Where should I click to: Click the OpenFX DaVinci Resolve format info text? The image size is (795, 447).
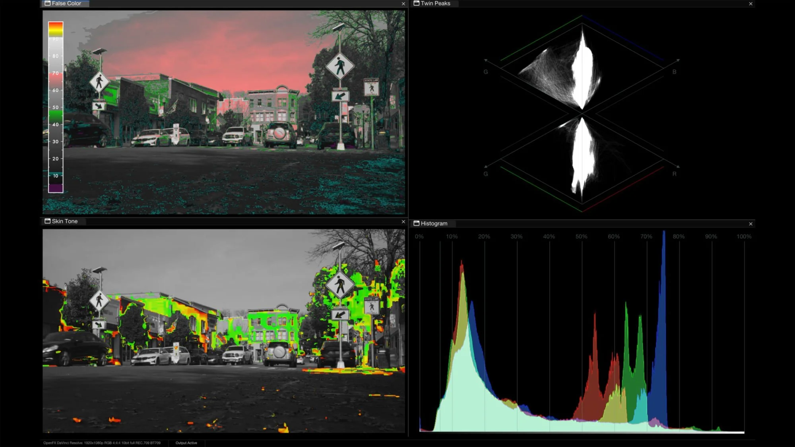click(102, 443)
